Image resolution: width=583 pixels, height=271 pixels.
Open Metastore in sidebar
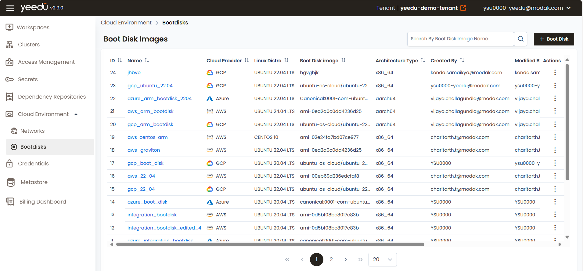pos(34,182)
